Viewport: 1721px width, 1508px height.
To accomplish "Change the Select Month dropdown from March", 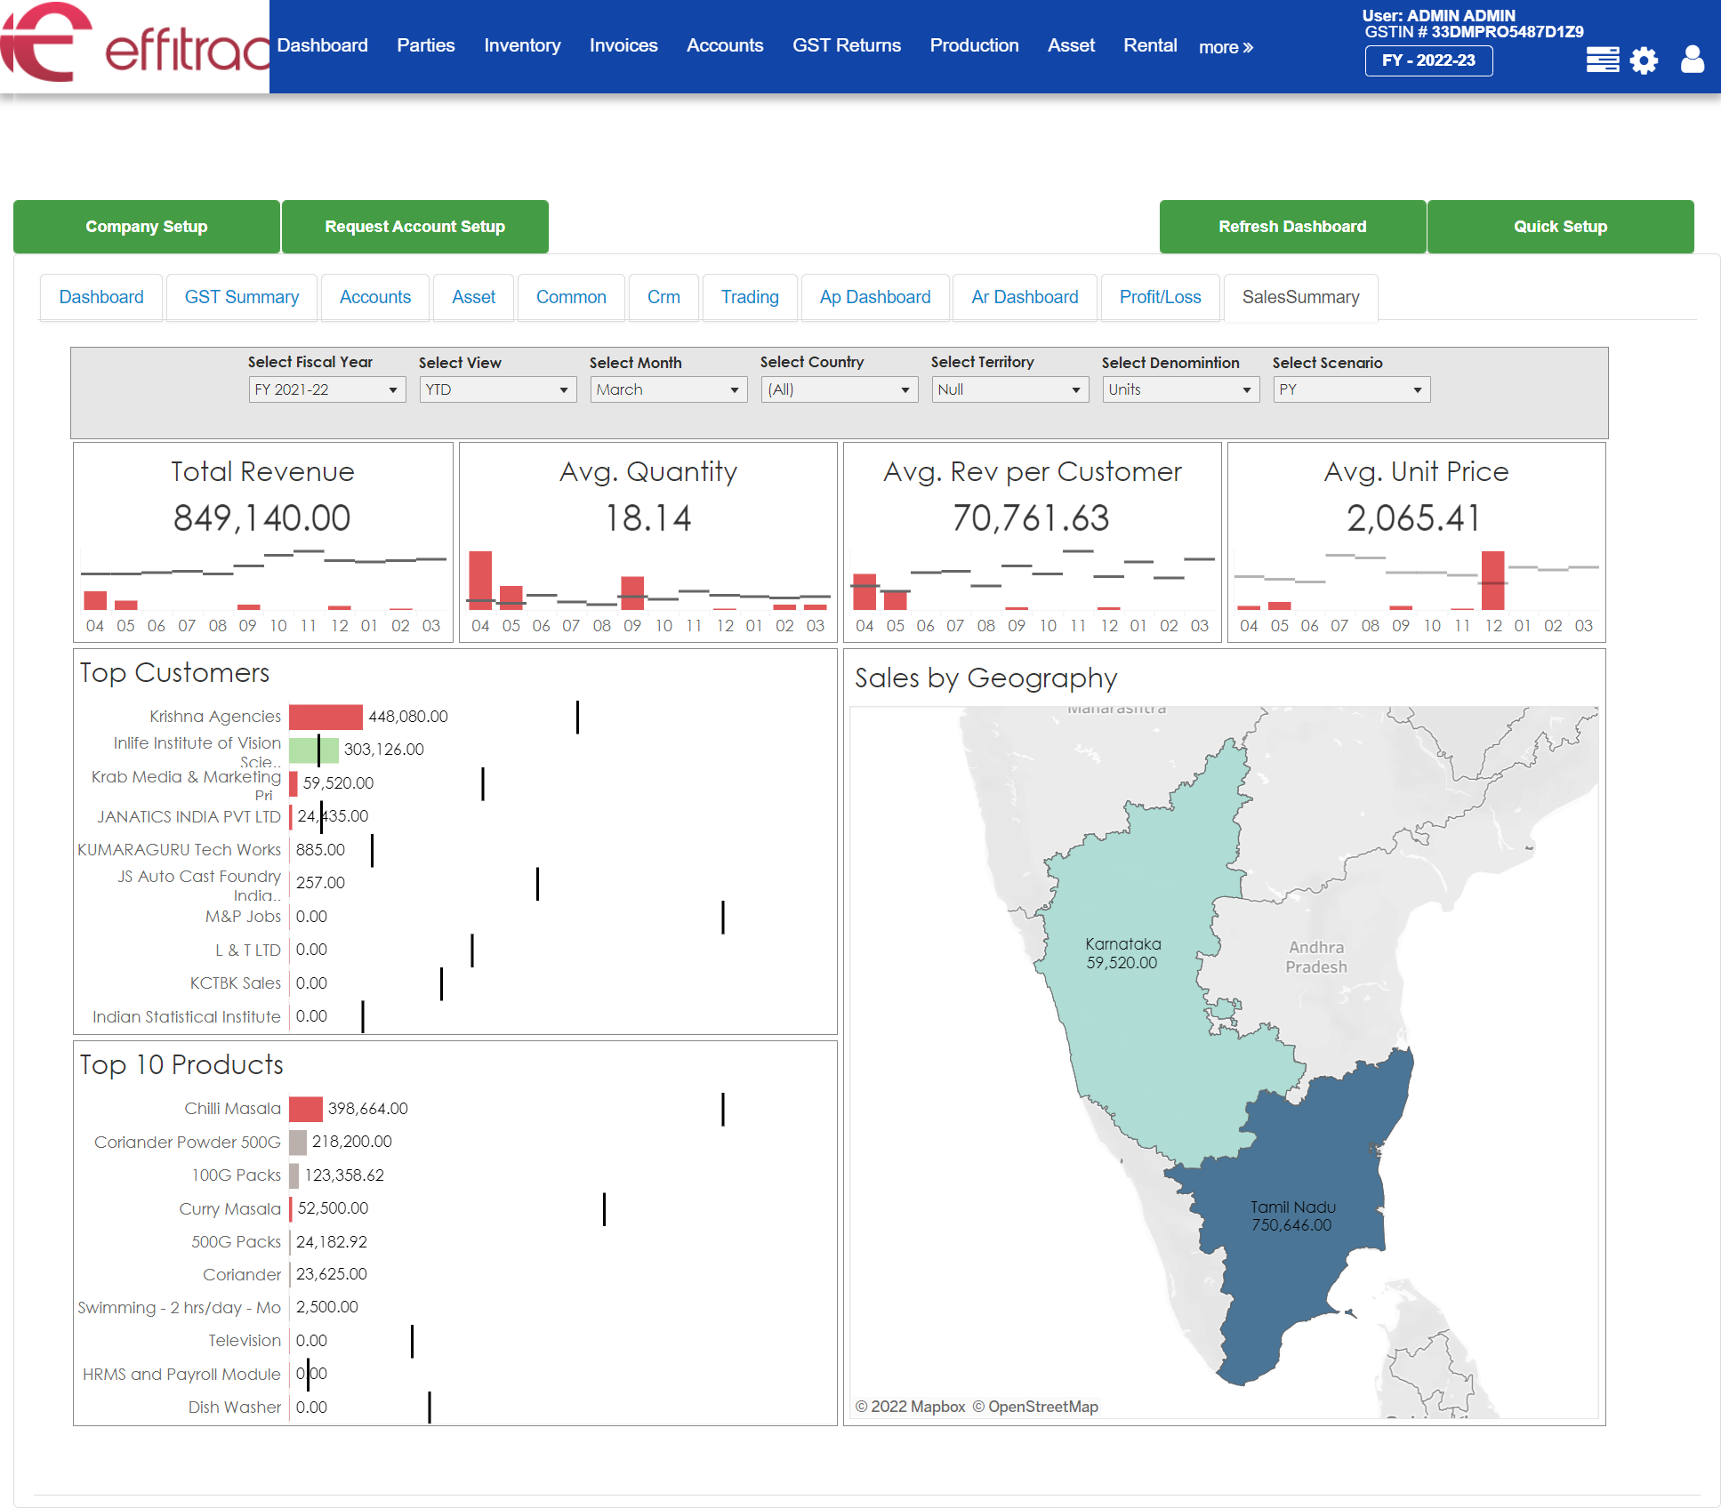I will (x=668, y=389).
